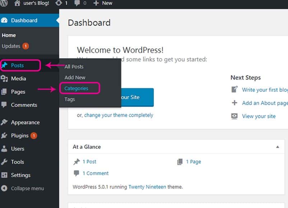Viewport: 288px width, 208px height.
Task: Open Tags from the Posts submenu
Action: tap(70, 99)
